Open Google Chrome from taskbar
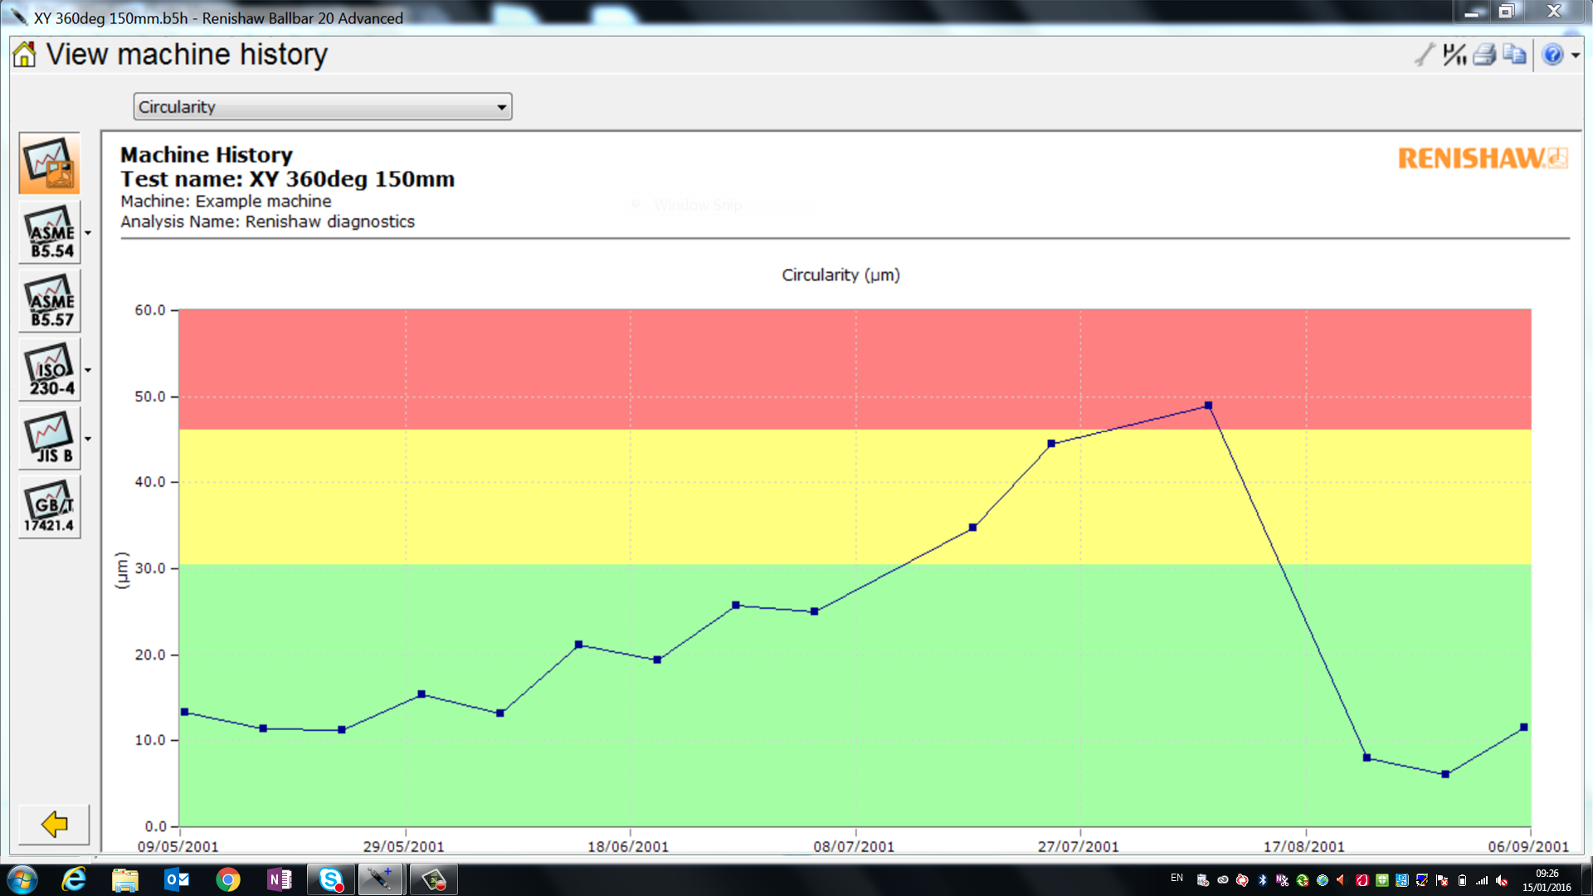Image resolution: width=1593 pixels, height=896 pixels. 227,879
